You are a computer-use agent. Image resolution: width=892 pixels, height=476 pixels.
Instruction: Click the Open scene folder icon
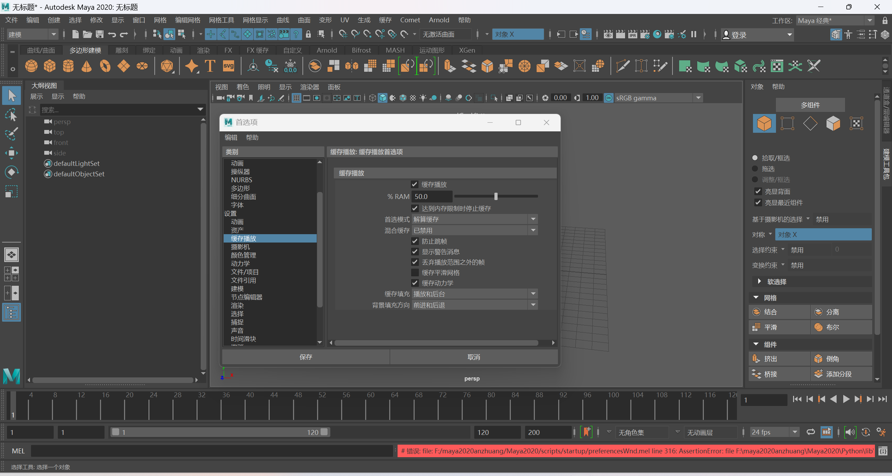pyautogui.click(x=87, y=34)
